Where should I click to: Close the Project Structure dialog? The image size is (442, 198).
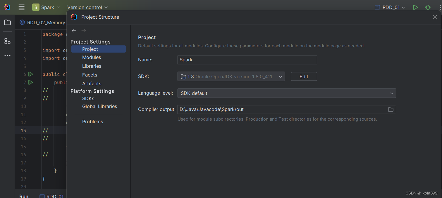click(x=435, y=17)
